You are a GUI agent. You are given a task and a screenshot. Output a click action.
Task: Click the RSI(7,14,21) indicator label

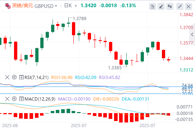click(36, 77)
